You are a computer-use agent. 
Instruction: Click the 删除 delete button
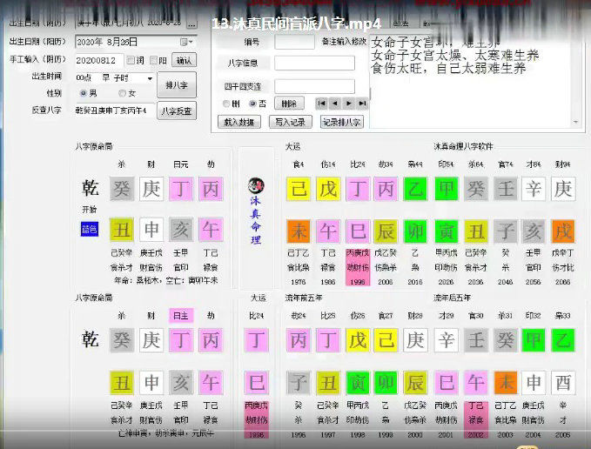pyautogui.click(x=289, y=104)
